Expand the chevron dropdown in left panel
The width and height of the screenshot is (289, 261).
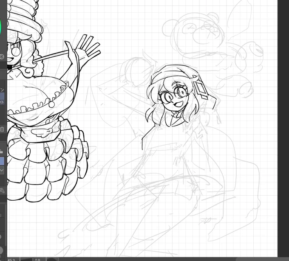2,171
